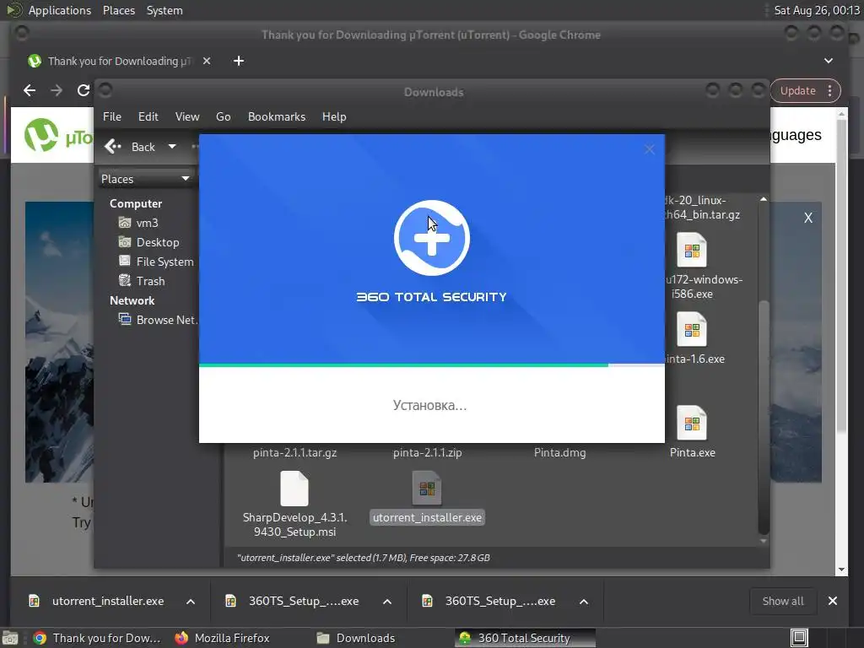This screenshot has width=864, height=648.
Task: Expand options for utorrent_installer.exe download
Action: coord(191,602)
